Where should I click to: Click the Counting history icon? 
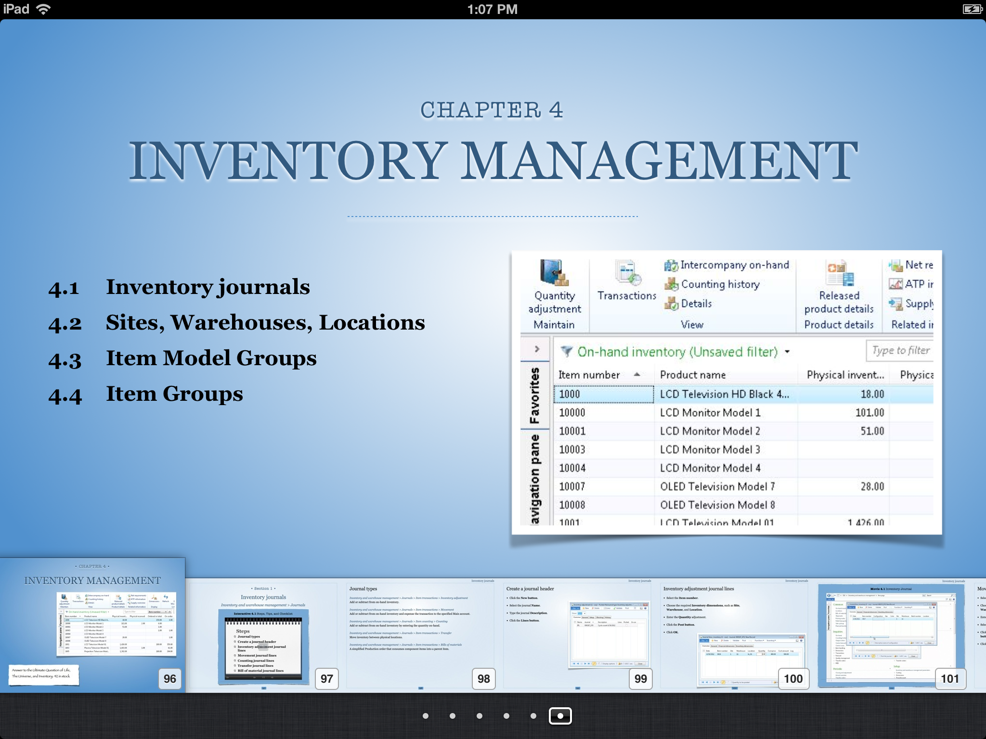tap(671, 284)
